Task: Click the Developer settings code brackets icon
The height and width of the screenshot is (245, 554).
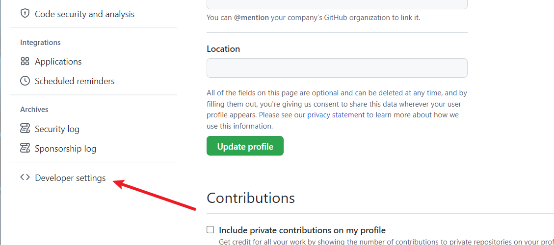Action: click(x=25, y=178)
